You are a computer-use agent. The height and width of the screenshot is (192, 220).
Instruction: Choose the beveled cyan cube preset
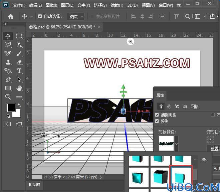click(139, 177)
